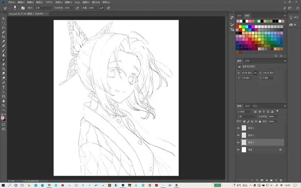Switch to the 通道 (Channels) tab
The image size is (301, 188).
(247, 106)
